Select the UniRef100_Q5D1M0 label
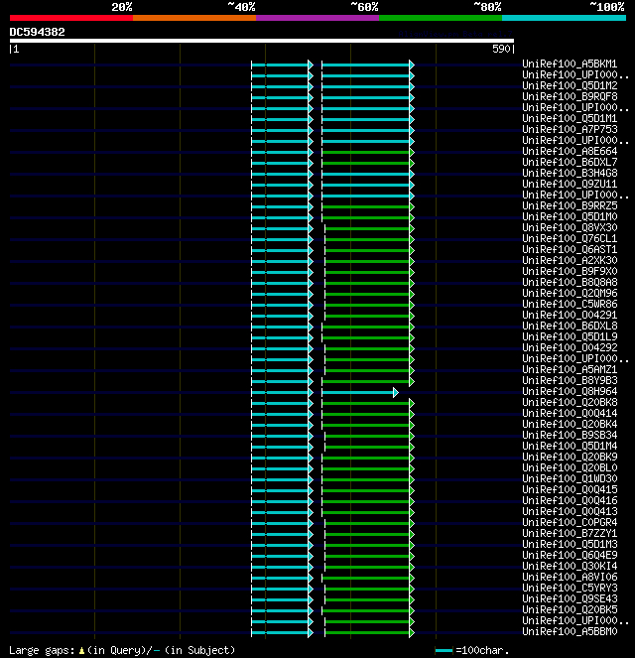The width and height of the screenshot is (635, 658). tap(570, 216)
